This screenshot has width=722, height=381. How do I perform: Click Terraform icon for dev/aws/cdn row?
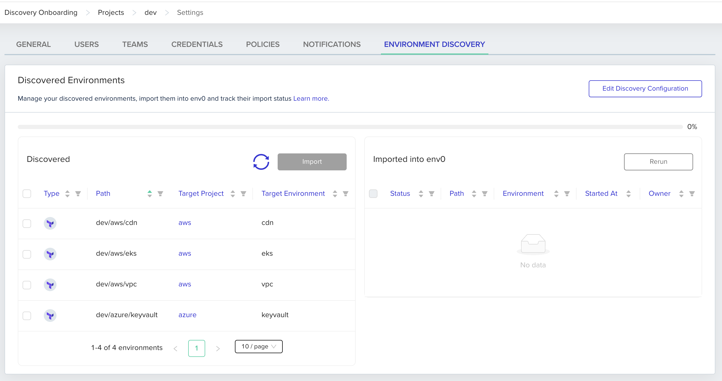tap(50, 223)
